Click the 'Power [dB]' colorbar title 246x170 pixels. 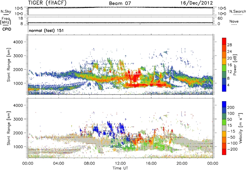pyautogui.click(x=235, y=65)
